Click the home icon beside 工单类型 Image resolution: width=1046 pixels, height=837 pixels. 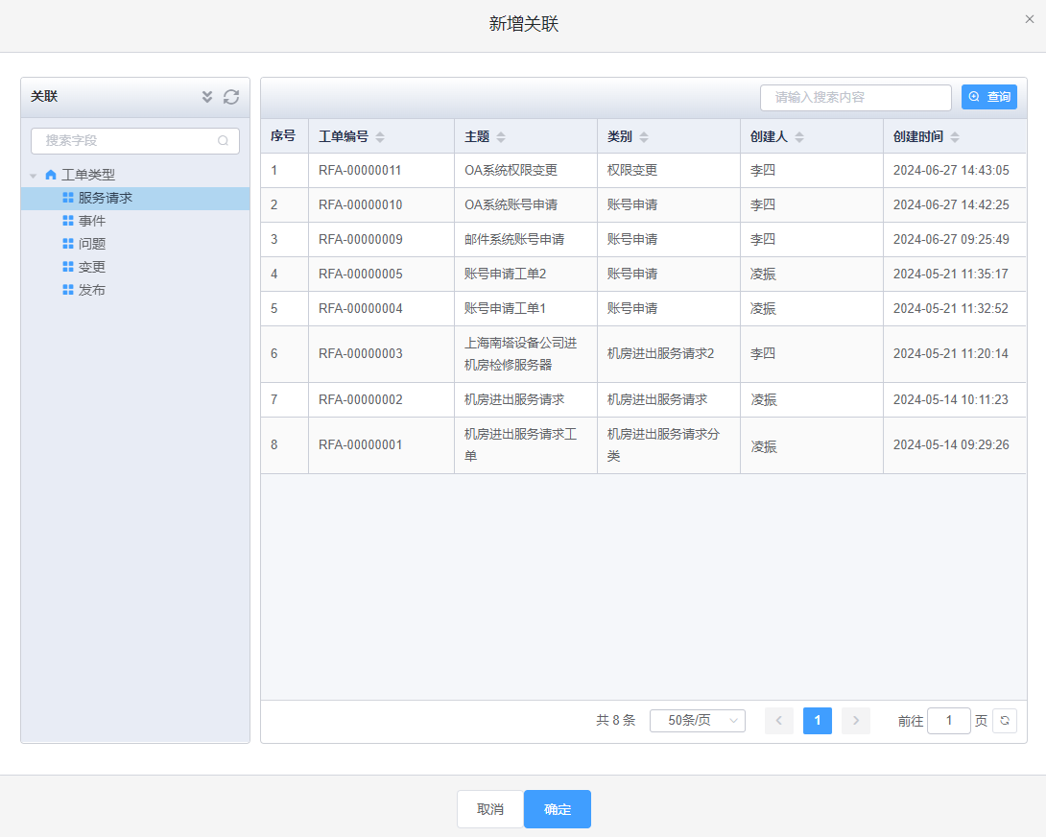51,175
